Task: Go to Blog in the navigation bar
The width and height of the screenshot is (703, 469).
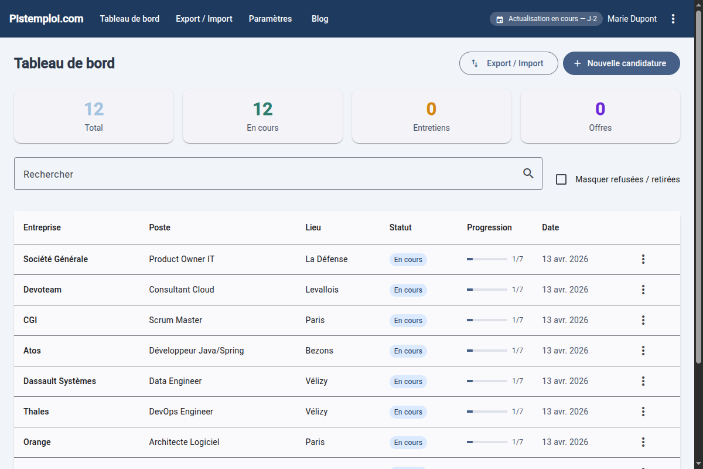Action: pos(320,19)
